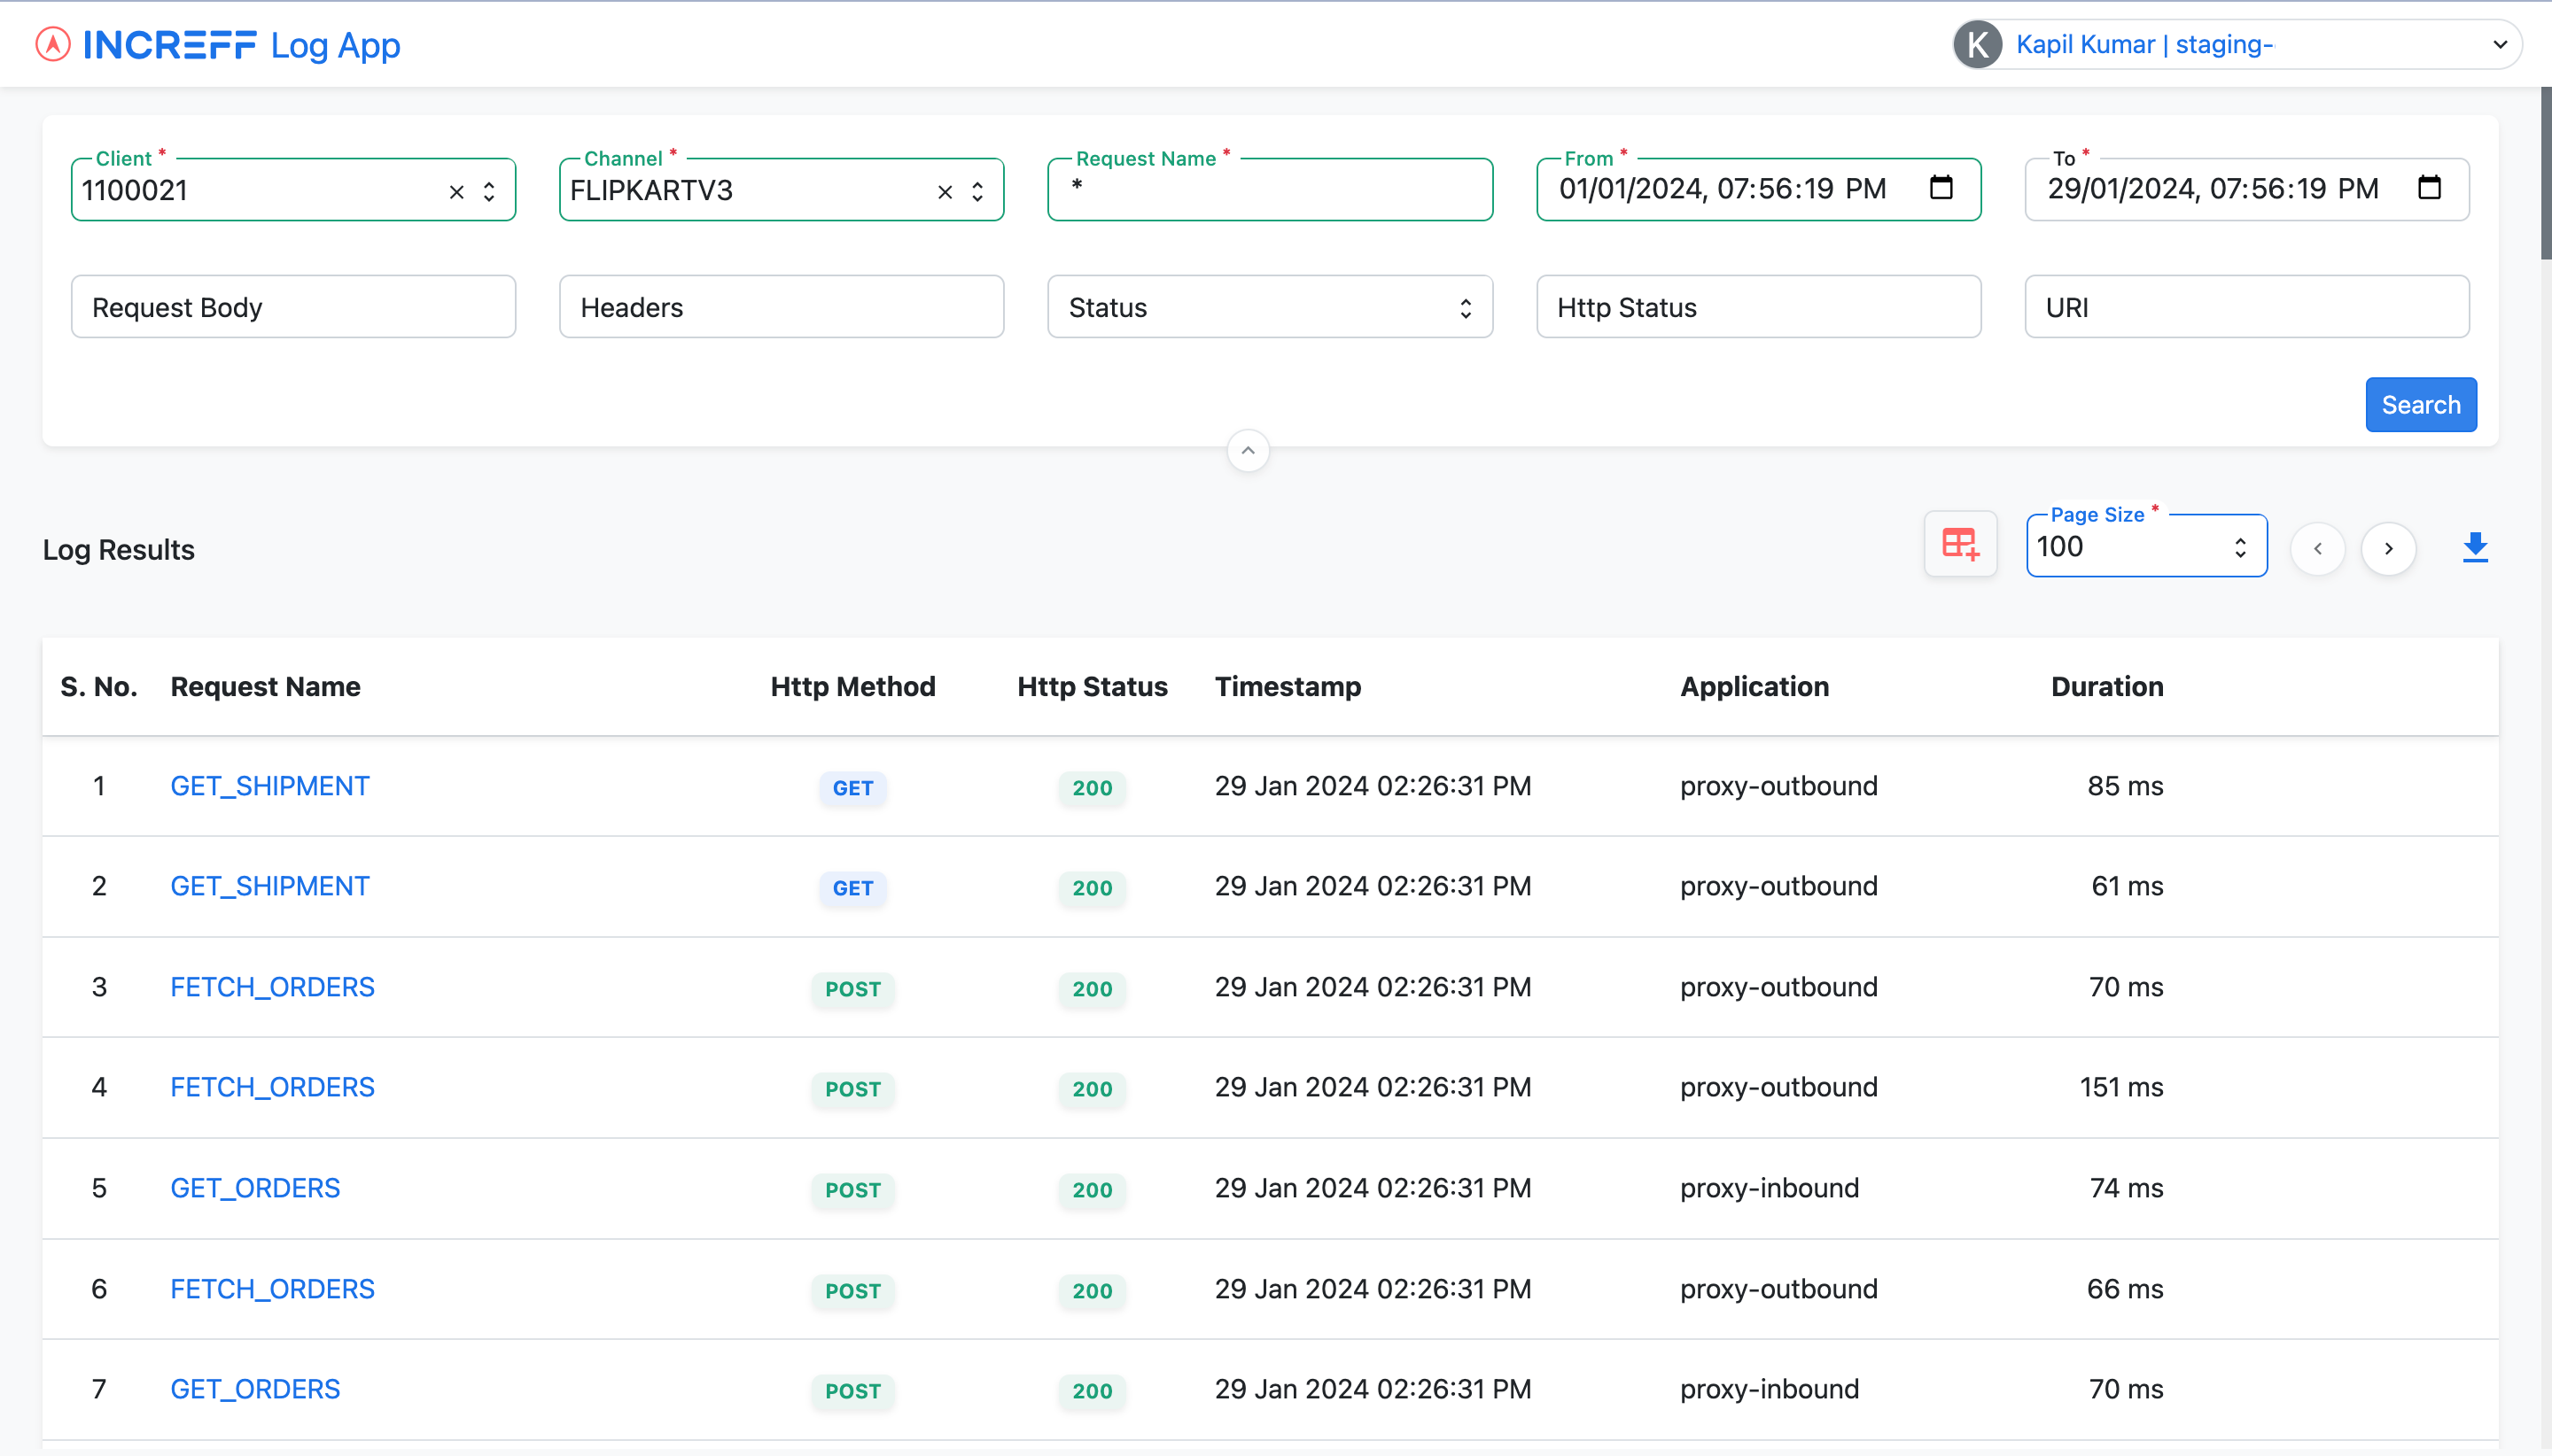Screen dimensions: 2552x1456
Task: Focus the Headers input field
Action: point(782,306)
